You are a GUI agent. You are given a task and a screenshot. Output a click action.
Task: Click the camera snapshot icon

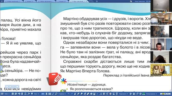coord(134,94)
